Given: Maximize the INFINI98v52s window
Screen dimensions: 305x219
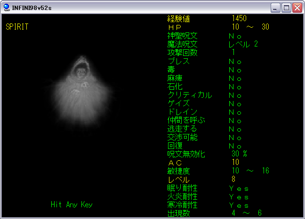Looking at the screenshot, I should pos(286,8).
